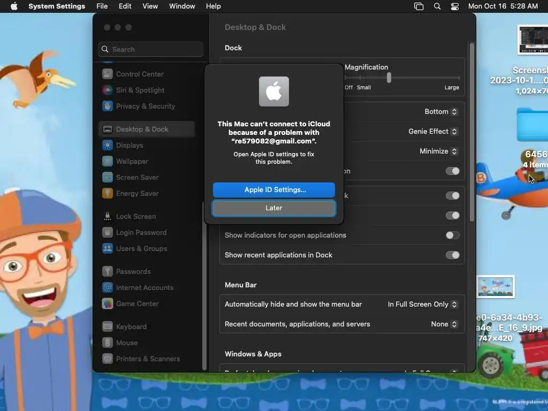Image resolution: width=548 pixels, height=411 pixels.
Task: Click the Mouse sidebar icon
Action: pos(107,343)
